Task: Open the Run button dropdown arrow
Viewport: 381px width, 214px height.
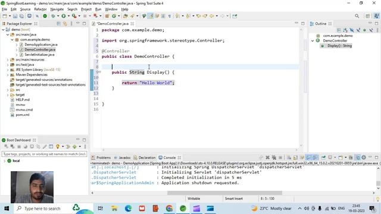Action: [68, 16]
